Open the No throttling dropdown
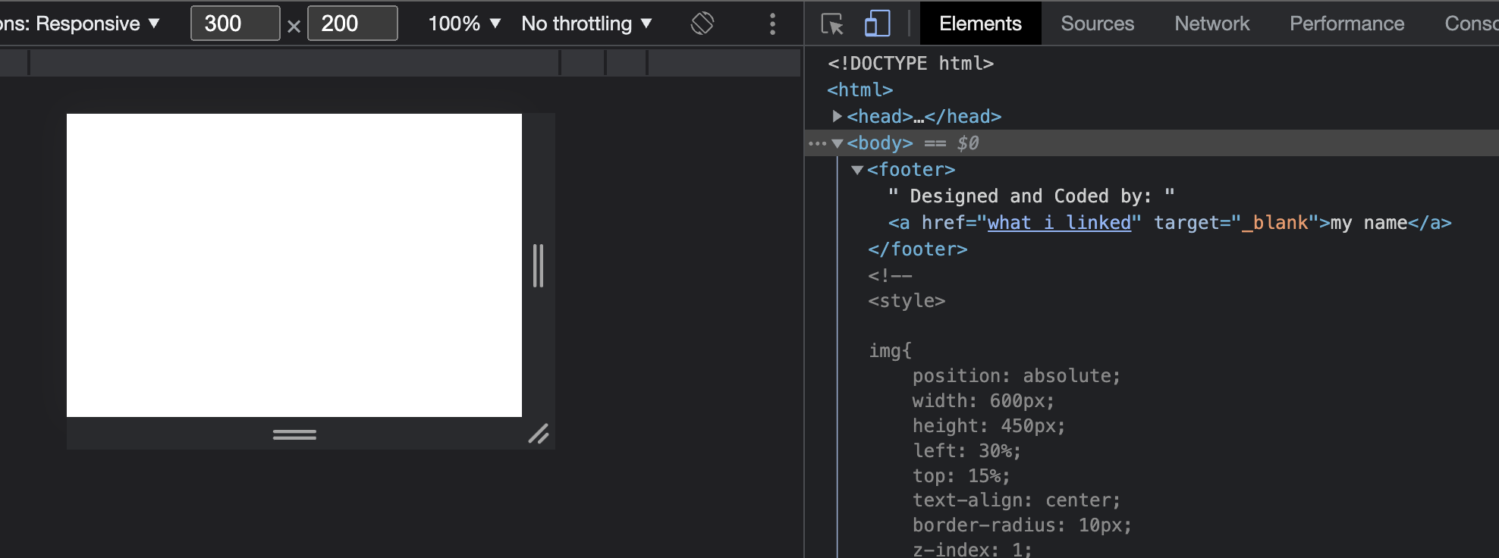Image resolution: width=1499 pixels, height=558 pixels. [x=586, y=24]
